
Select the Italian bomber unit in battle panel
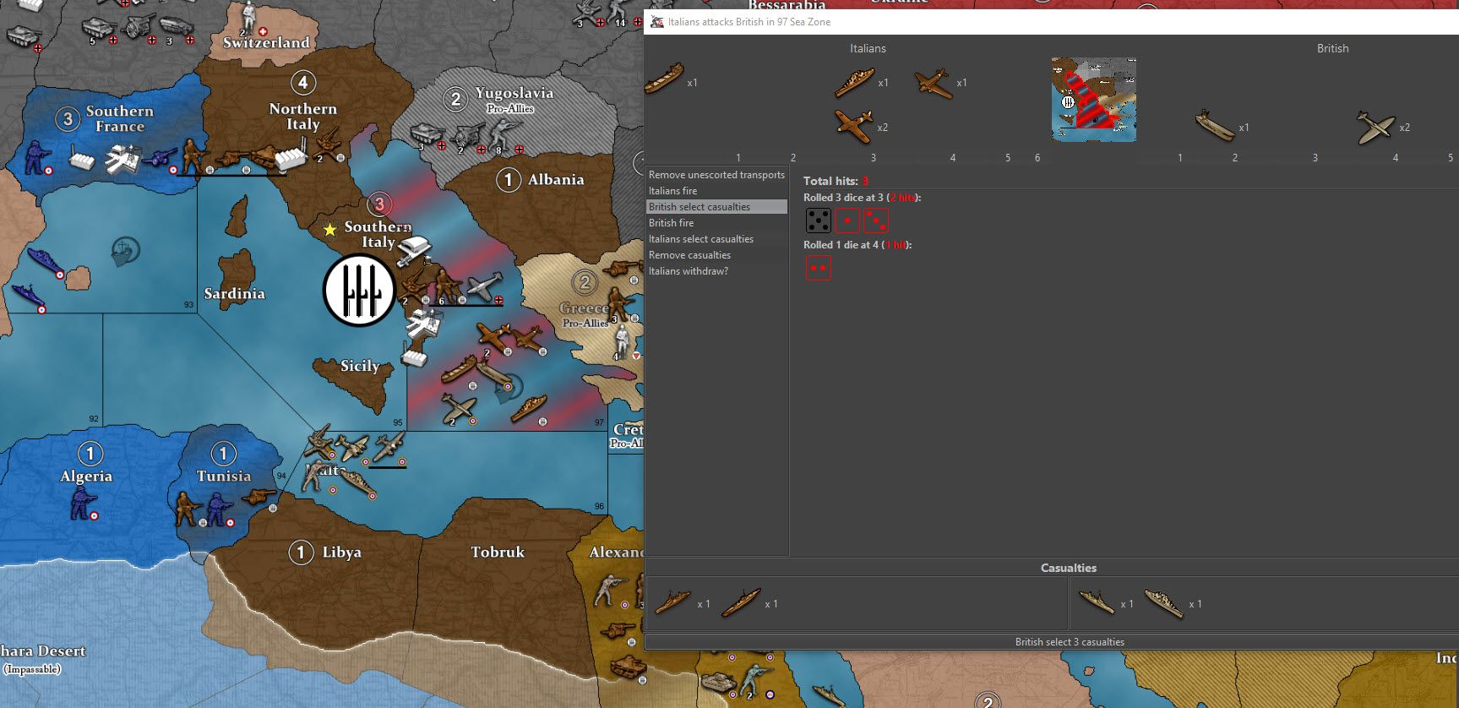(x=933, y=83)
